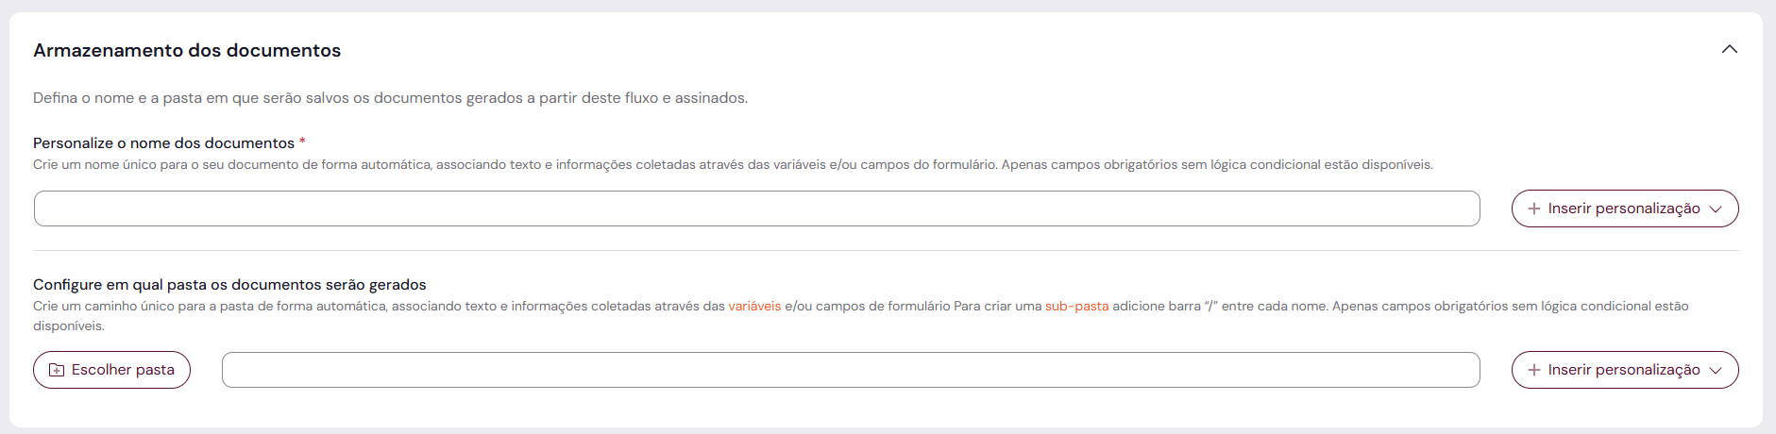Click Inserir personalização next to the folder path field
The image size is (1776, 434).
[x=1623, y=370]
